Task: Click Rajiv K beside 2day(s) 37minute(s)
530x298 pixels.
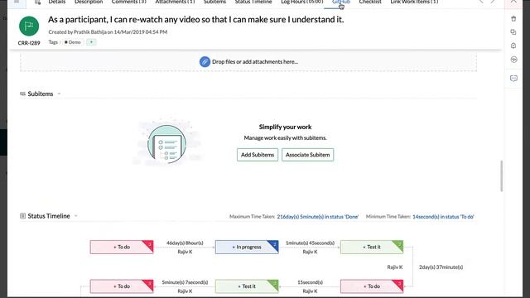Action: [x=395, y=267]
